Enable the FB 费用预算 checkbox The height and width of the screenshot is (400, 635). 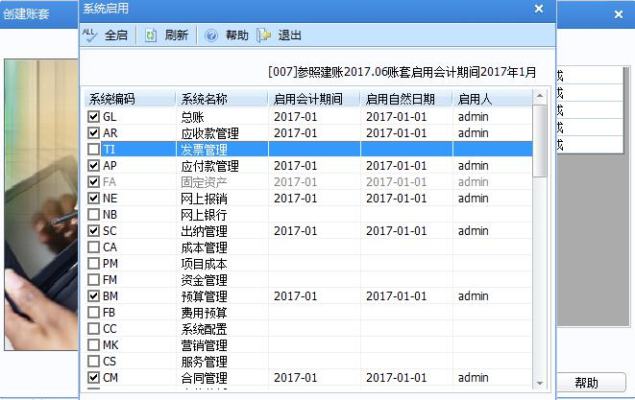(x=93, y=313)
